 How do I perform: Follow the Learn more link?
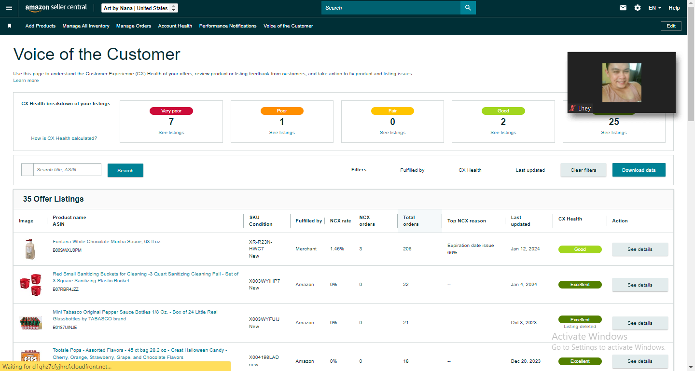click(x=26, y=81)
